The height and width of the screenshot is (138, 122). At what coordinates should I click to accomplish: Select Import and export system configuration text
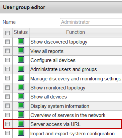pos(73,134)
